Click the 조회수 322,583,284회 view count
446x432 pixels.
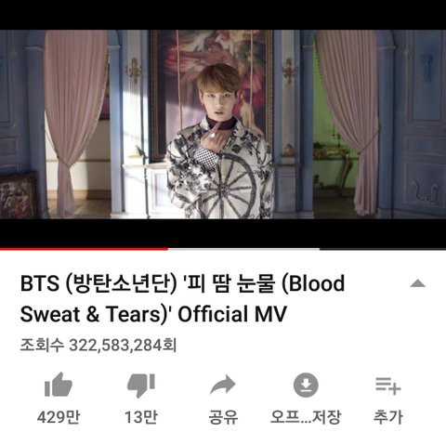[x=98, y=345]
